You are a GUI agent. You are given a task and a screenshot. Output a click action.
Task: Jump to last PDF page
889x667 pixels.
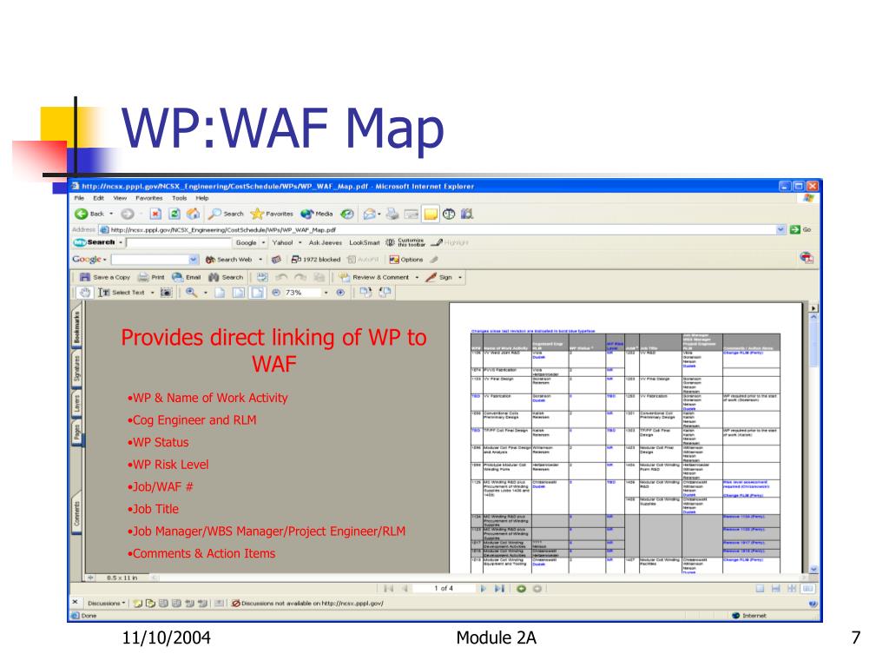coord(499,589)
